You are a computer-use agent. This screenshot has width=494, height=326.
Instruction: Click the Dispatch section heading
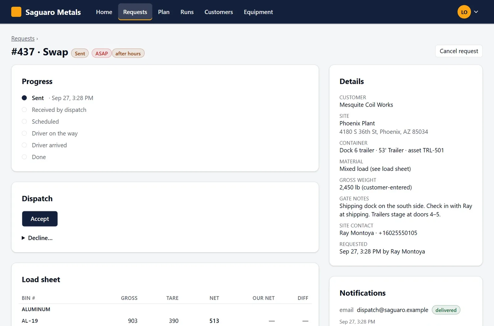pos(37,199)
